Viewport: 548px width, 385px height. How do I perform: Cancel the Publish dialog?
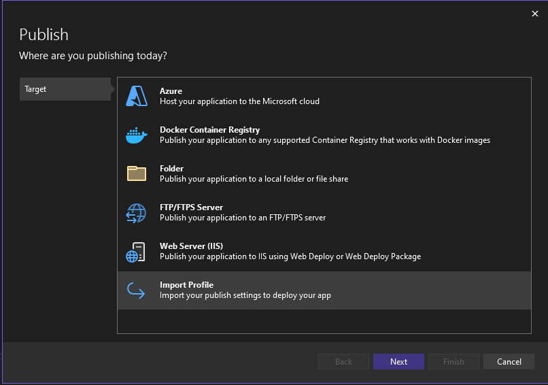pos(509,362)
